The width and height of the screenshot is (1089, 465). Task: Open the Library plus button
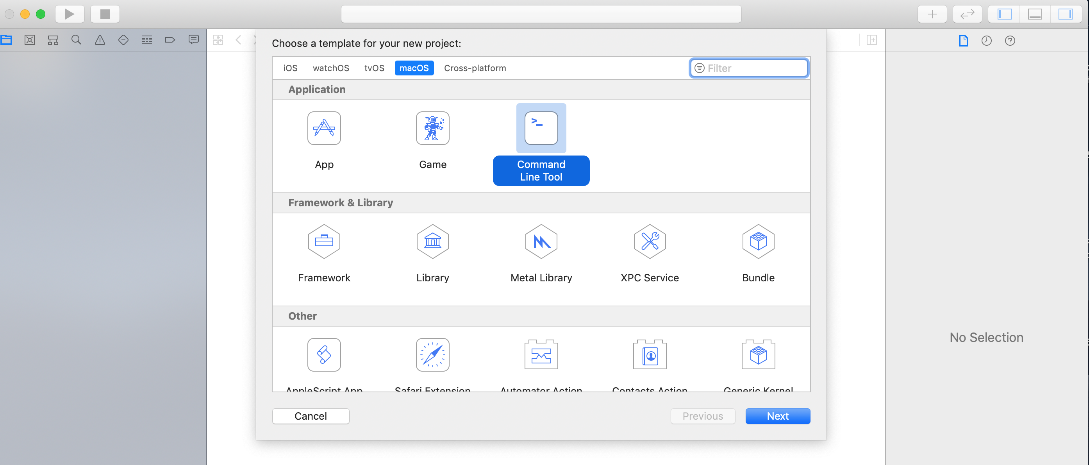click(x=932, y=14)
